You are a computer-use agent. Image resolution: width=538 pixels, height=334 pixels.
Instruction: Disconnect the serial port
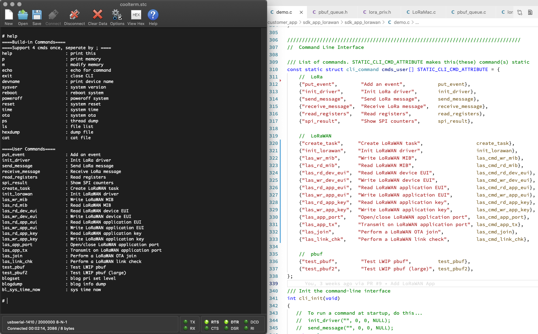coord(74,15)
